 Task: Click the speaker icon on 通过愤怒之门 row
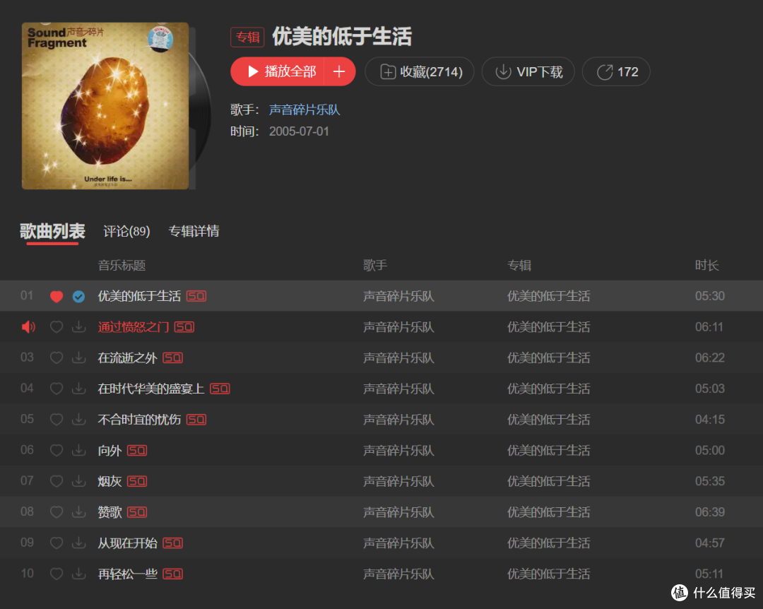[x=28, y=327]
